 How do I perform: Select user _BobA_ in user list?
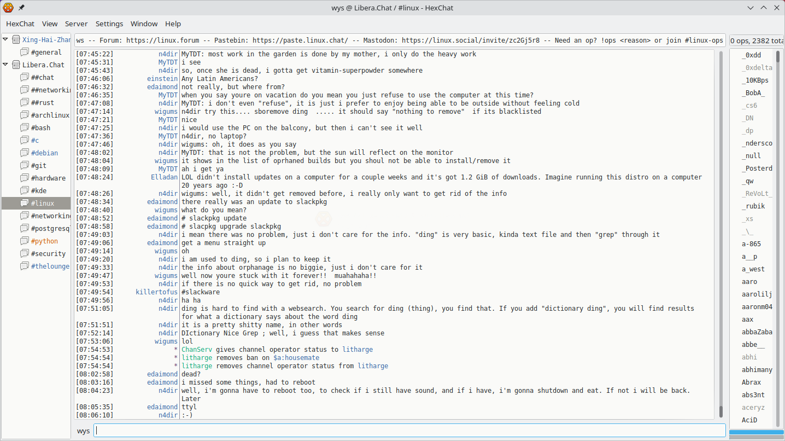753,93
